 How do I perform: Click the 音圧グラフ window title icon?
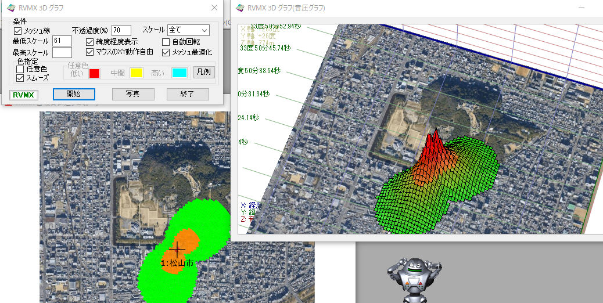[239, 8]
